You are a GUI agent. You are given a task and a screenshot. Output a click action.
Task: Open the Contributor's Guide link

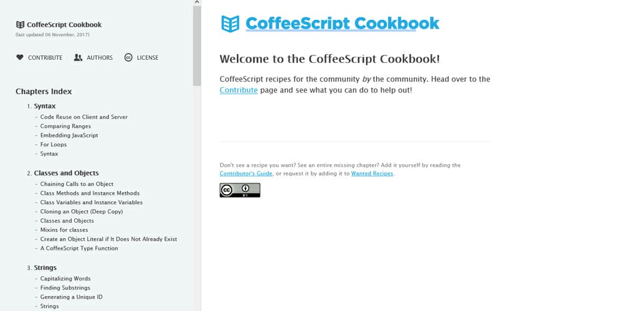[x=246, y=174]
